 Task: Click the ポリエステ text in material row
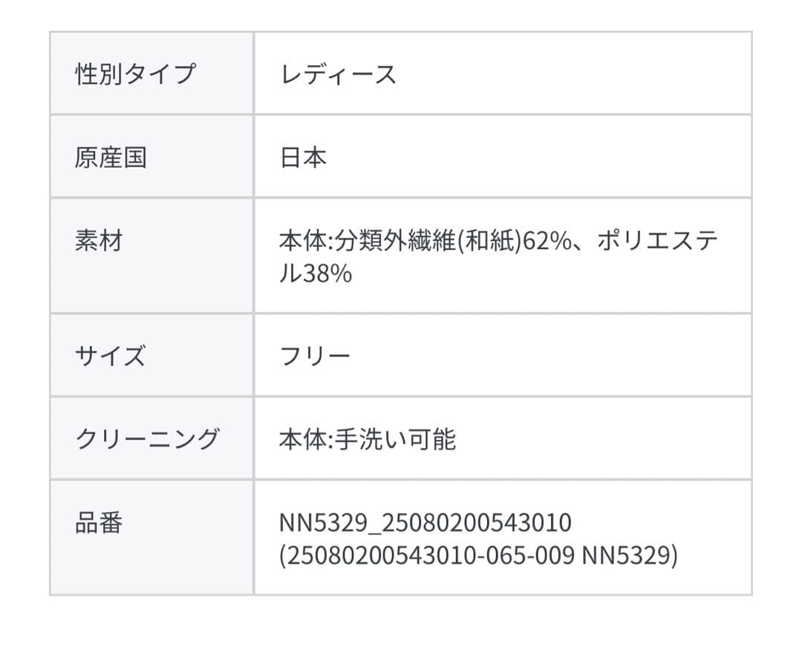coord(657,242)
